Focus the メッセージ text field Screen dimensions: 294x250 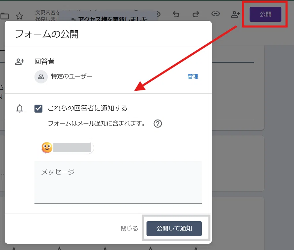[x=118, y=182]
